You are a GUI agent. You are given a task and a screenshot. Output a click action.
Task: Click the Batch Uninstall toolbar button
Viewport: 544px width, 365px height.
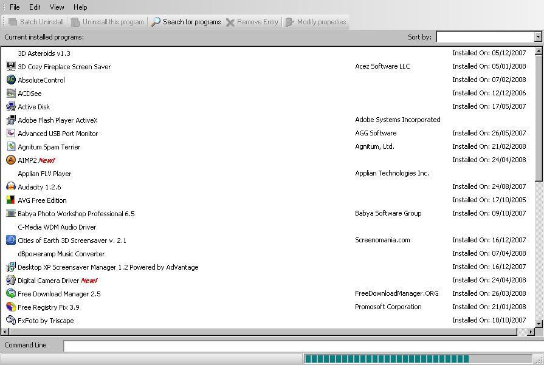click(x=36, y=22)
